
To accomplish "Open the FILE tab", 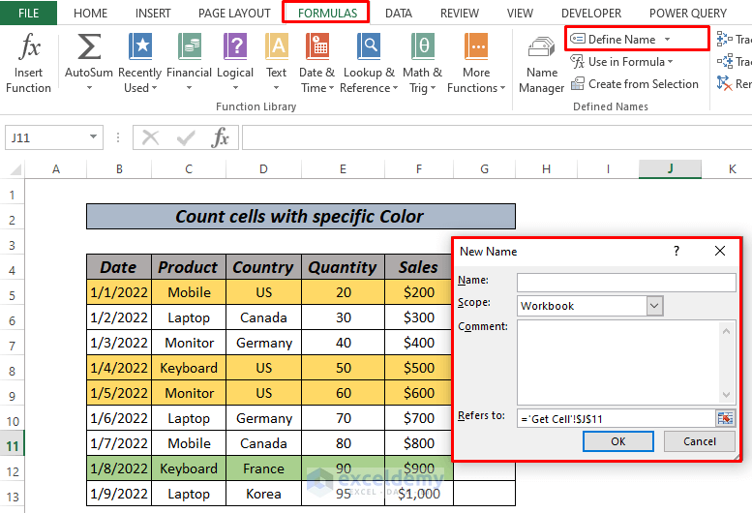I will coord(29,14).
